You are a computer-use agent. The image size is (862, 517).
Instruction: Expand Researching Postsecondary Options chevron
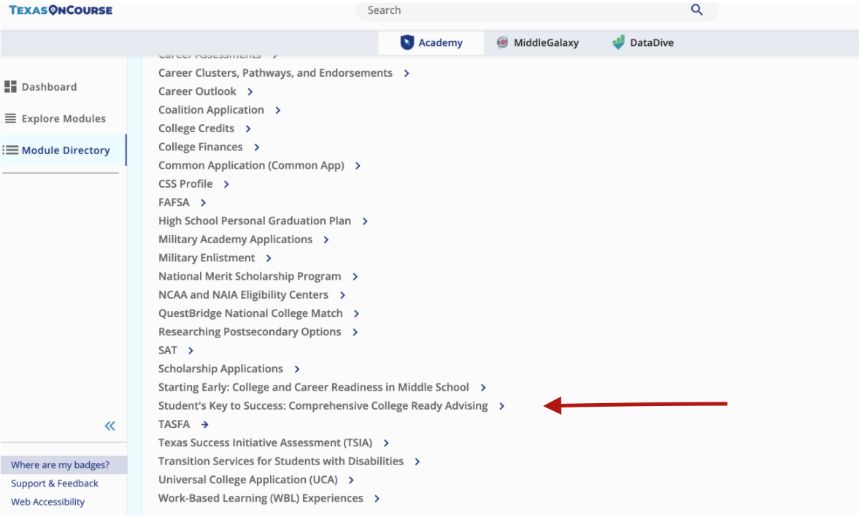tap(355, 332)
